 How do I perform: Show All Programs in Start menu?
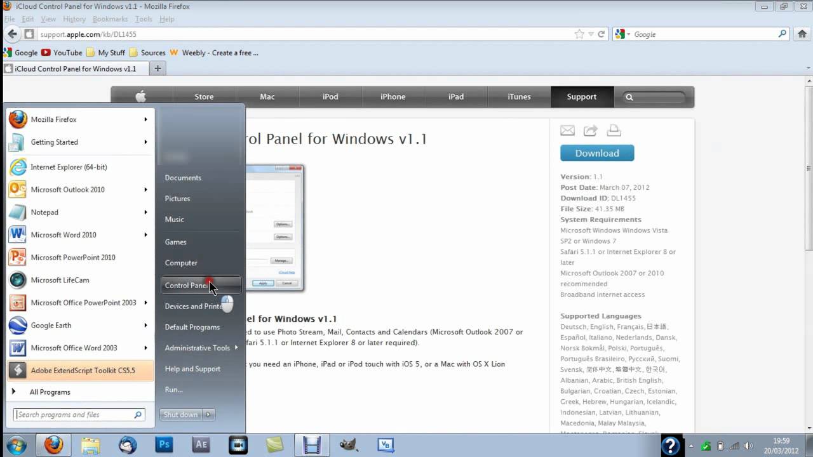[79, 392]
